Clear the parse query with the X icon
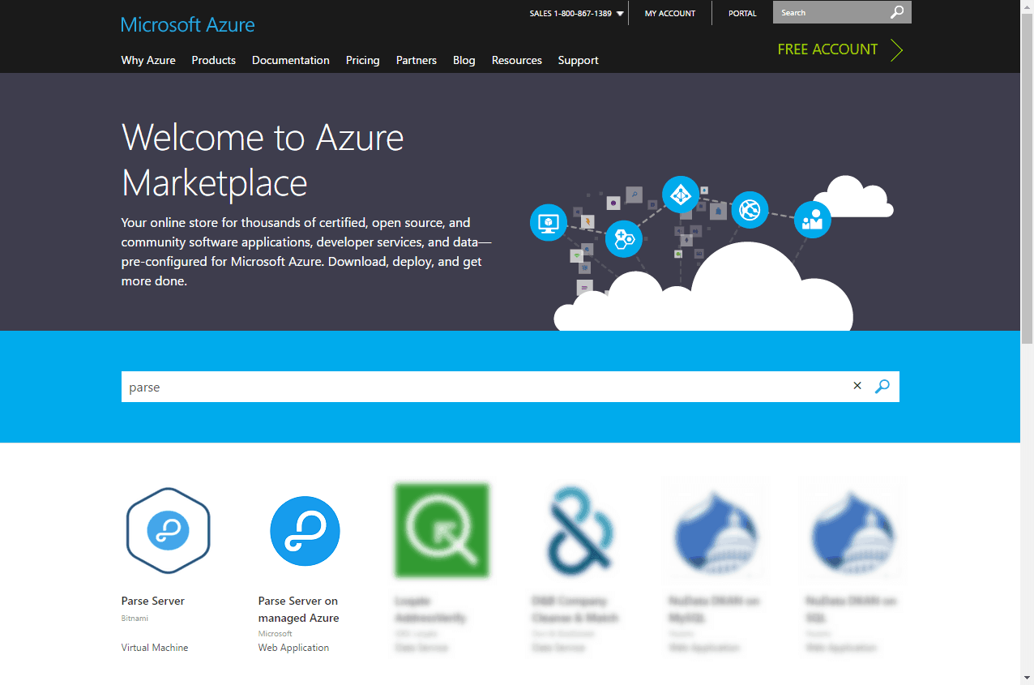Image resolution: width=1034 pixels, height=685 pixels. click(x=857, y=386)
